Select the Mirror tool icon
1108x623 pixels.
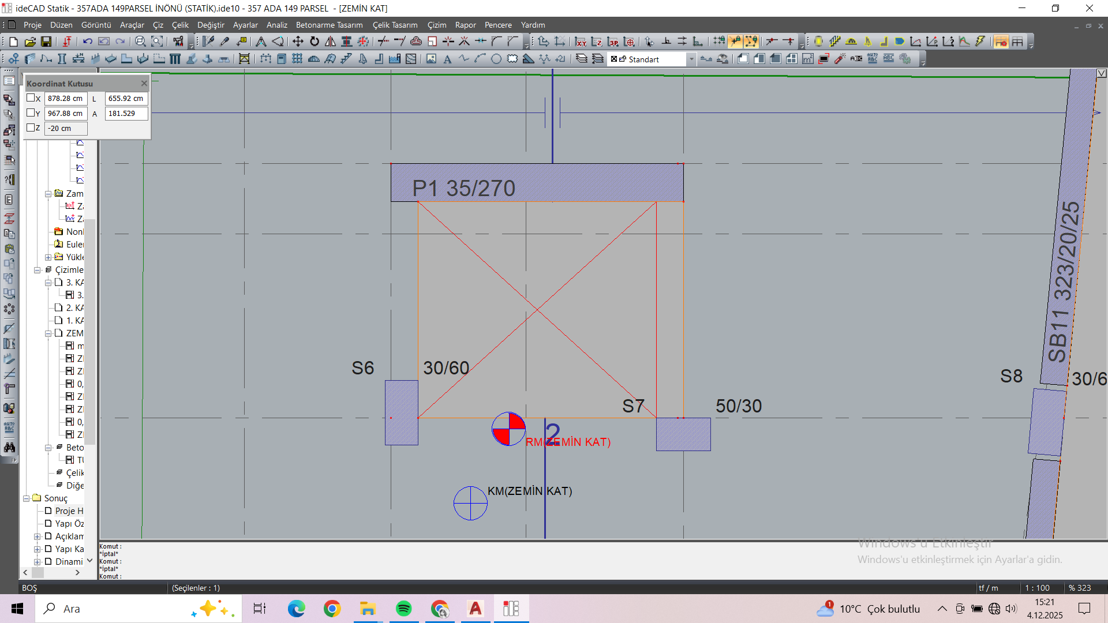click(x=330, y=42)
